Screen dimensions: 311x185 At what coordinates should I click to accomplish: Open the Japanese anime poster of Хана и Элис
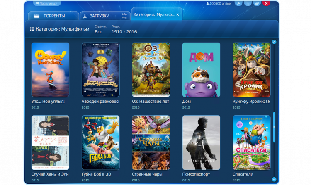(x=50, y=142)
